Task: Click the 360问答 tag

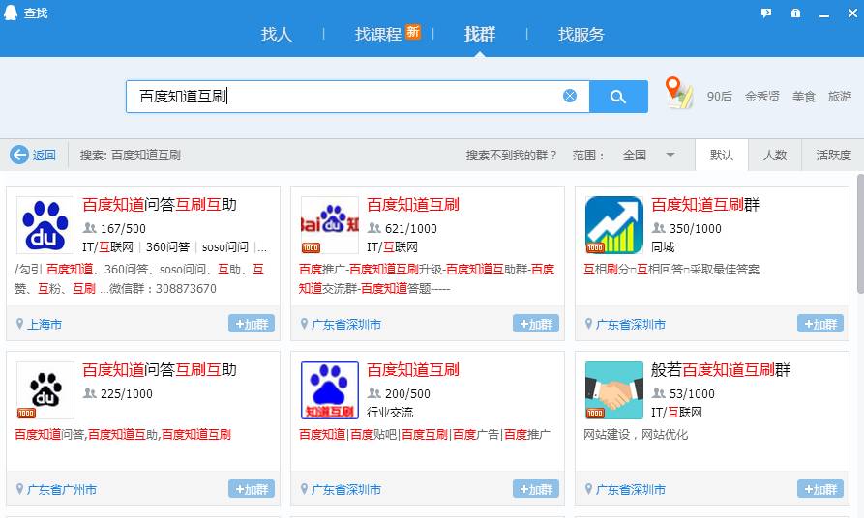Action: click(x=167, y=247)
